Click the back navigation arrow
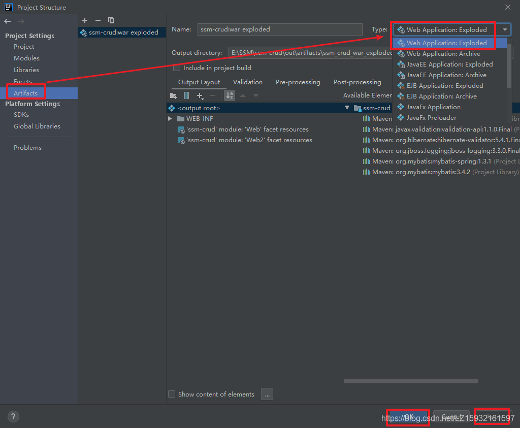520x428 pixels. point(8,21)
